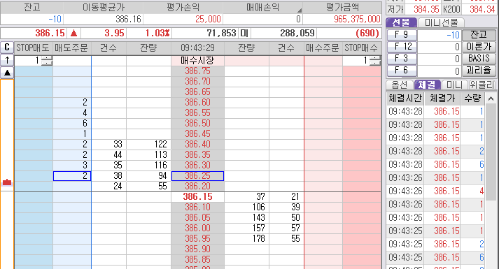Click the 잔고 button beside F 9
The width and height of the screenshot is (499, 269).
point(479,35)
